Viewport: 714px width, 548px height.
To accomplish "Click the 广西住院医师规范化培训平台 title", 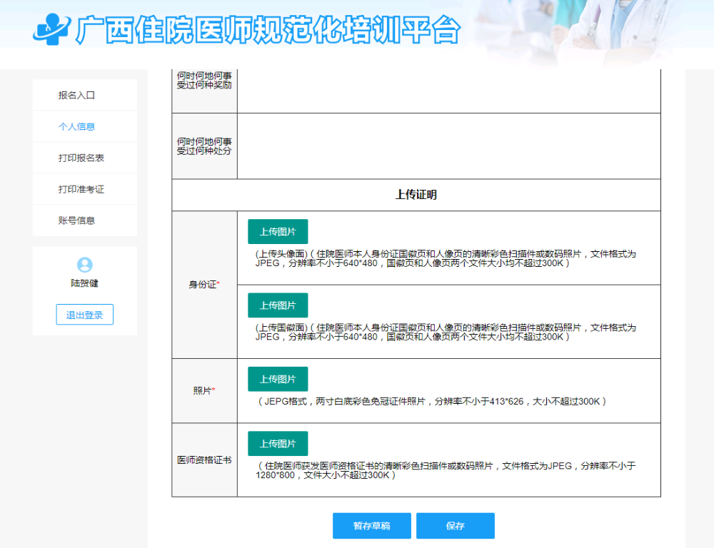I will [x=268, y=31].
